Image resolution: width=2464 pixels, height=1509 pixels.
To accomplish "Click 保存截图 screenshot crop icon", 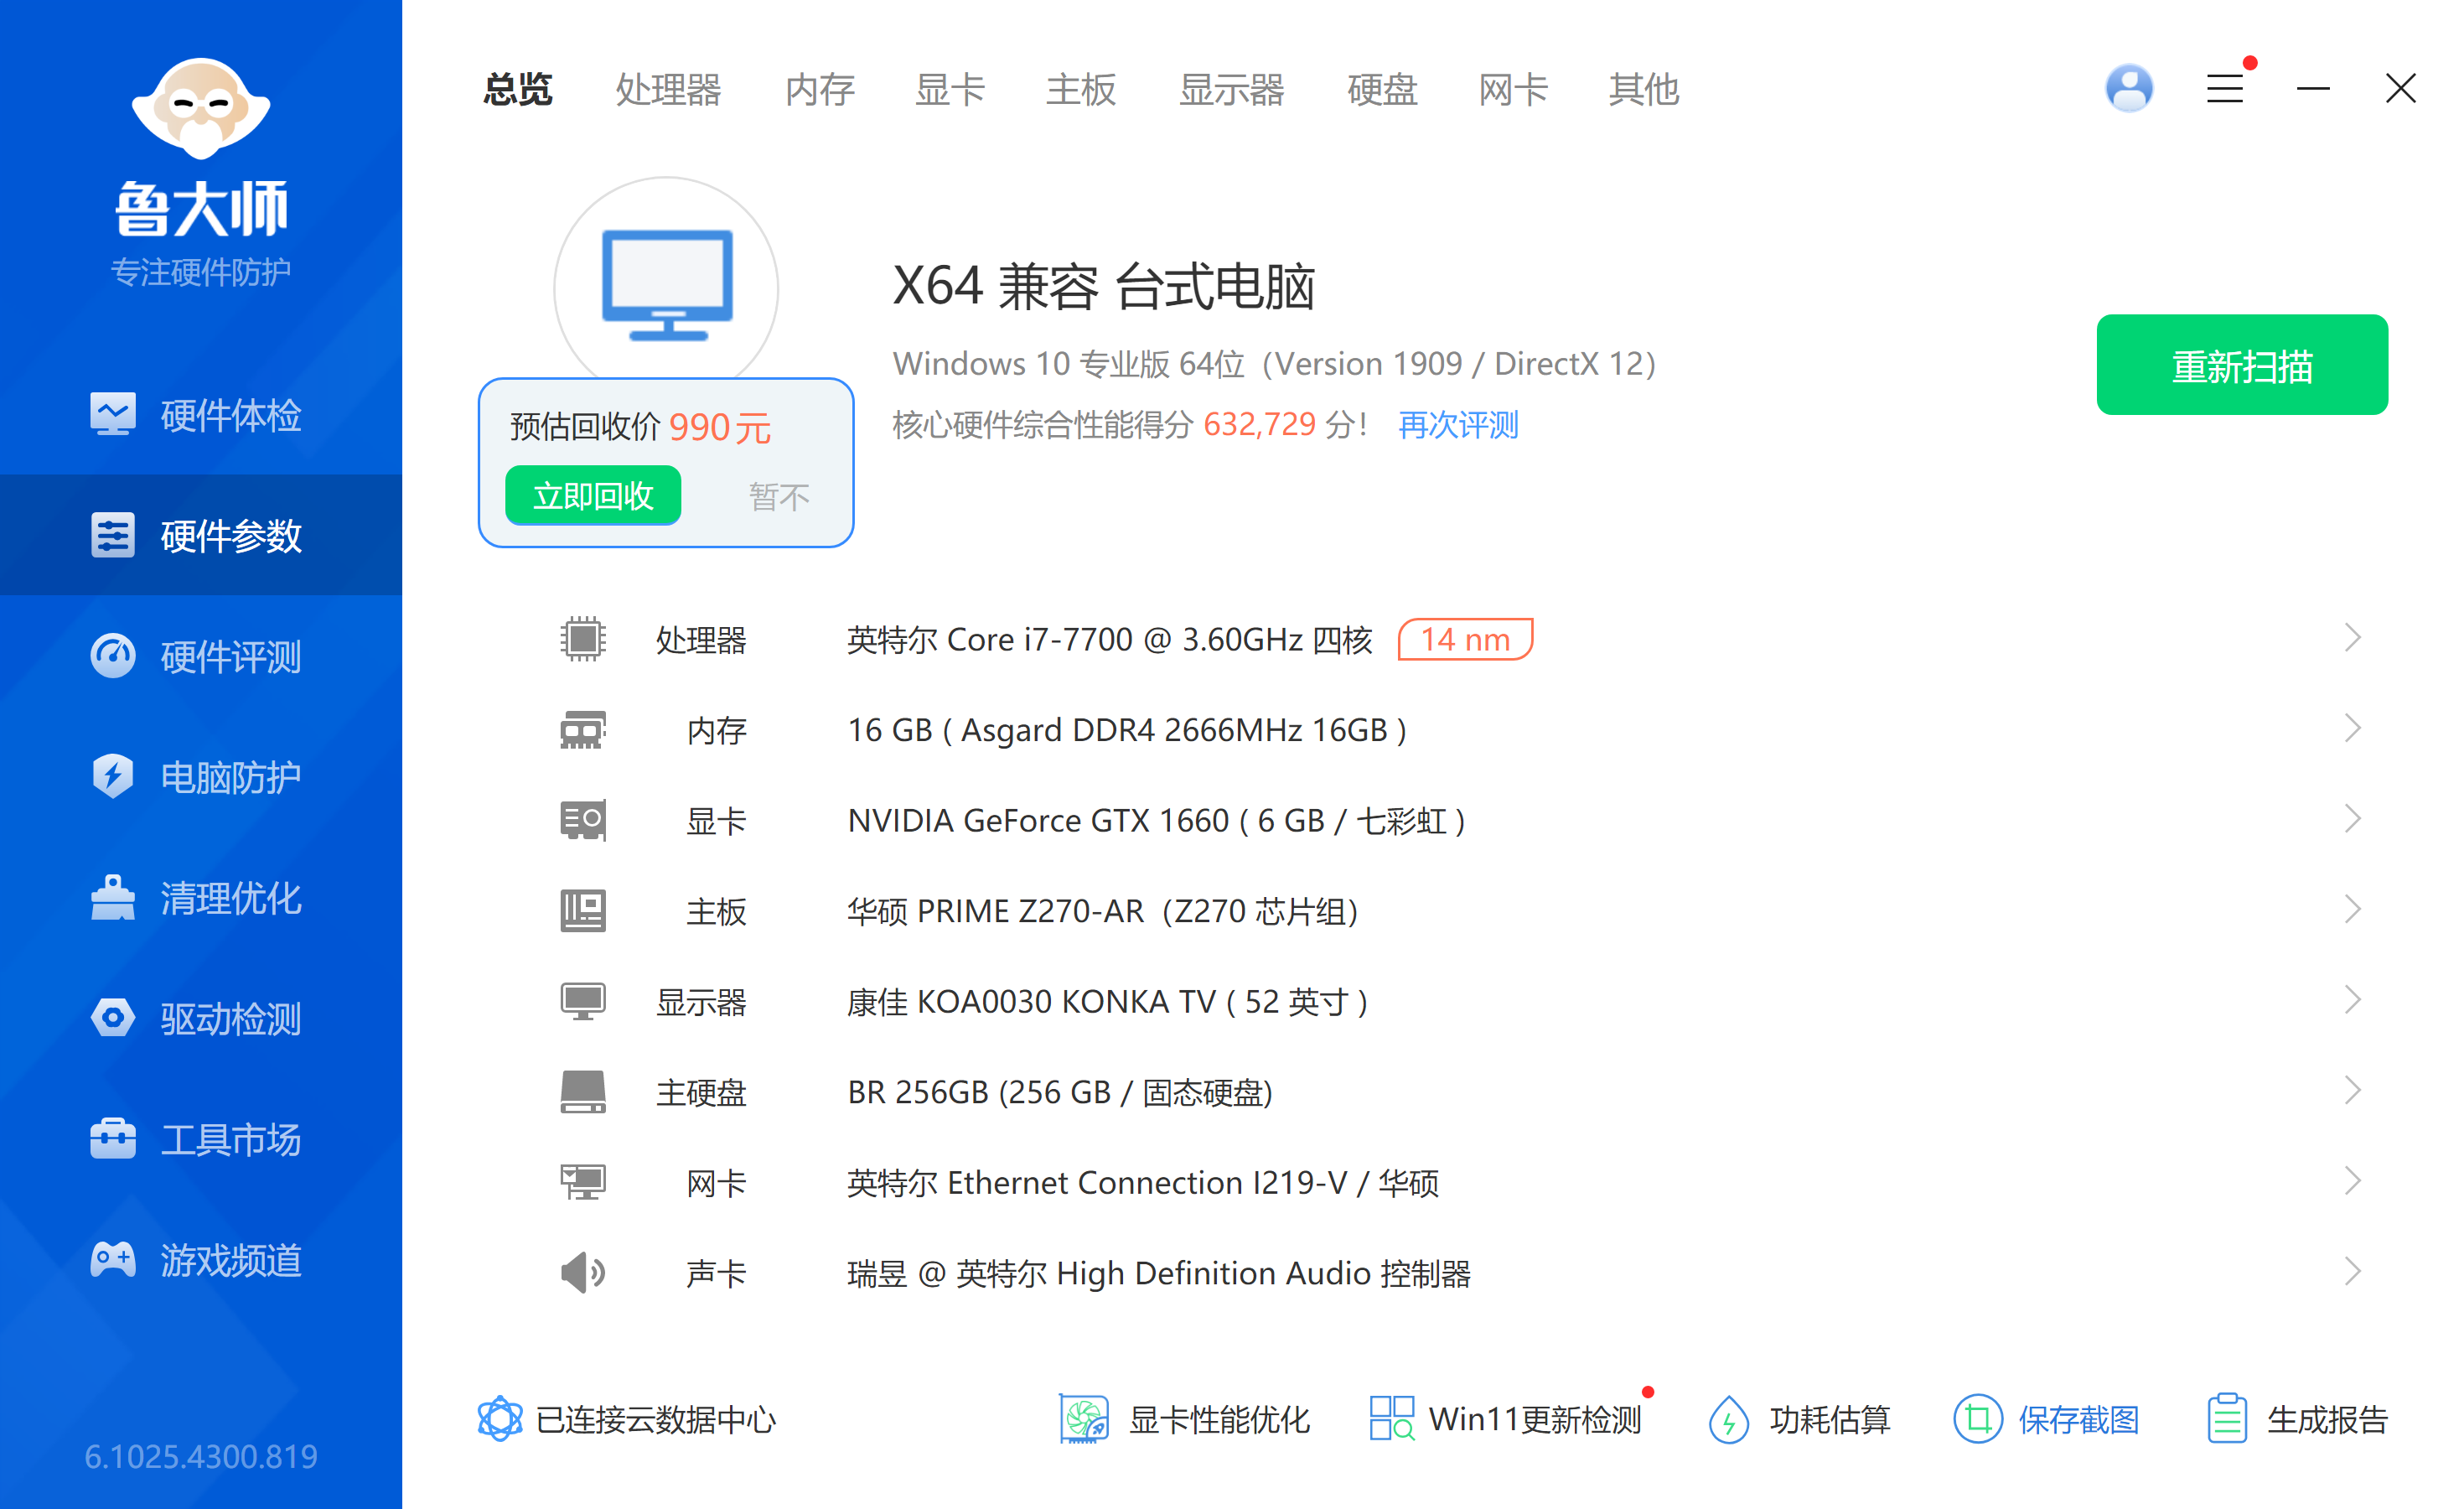I will (1977, 1418).
